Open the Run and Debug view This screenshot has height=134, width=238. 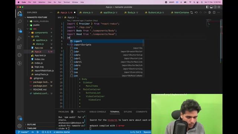coord(19,38)
